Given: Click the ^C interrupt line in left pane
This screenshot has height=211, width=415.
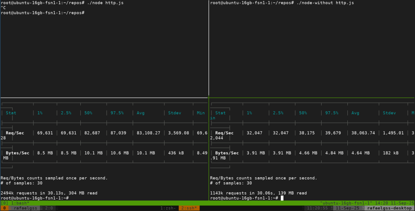Looking at the screenshot, I should (x=3, y=8).
